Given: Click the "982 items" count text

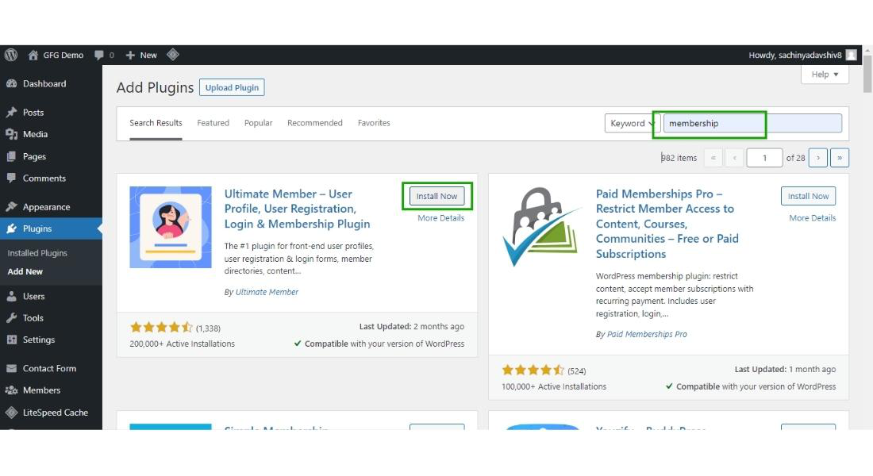Looking at the screenshot, I should 679,158.
